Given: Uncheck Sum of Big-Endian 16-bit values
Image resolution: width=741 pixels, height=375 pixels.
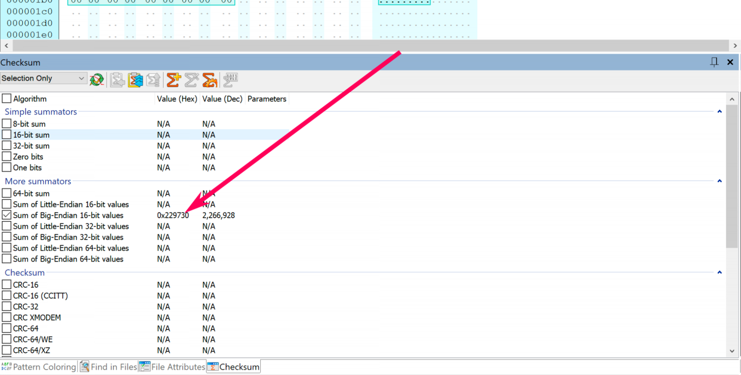Looking at the screenshot, I should [x=6, y=215].
